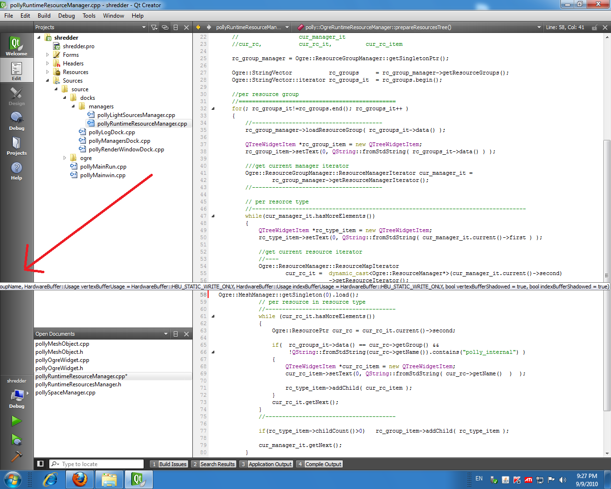
Task: Click the Type to locate field
Action: tap(100, 464)
